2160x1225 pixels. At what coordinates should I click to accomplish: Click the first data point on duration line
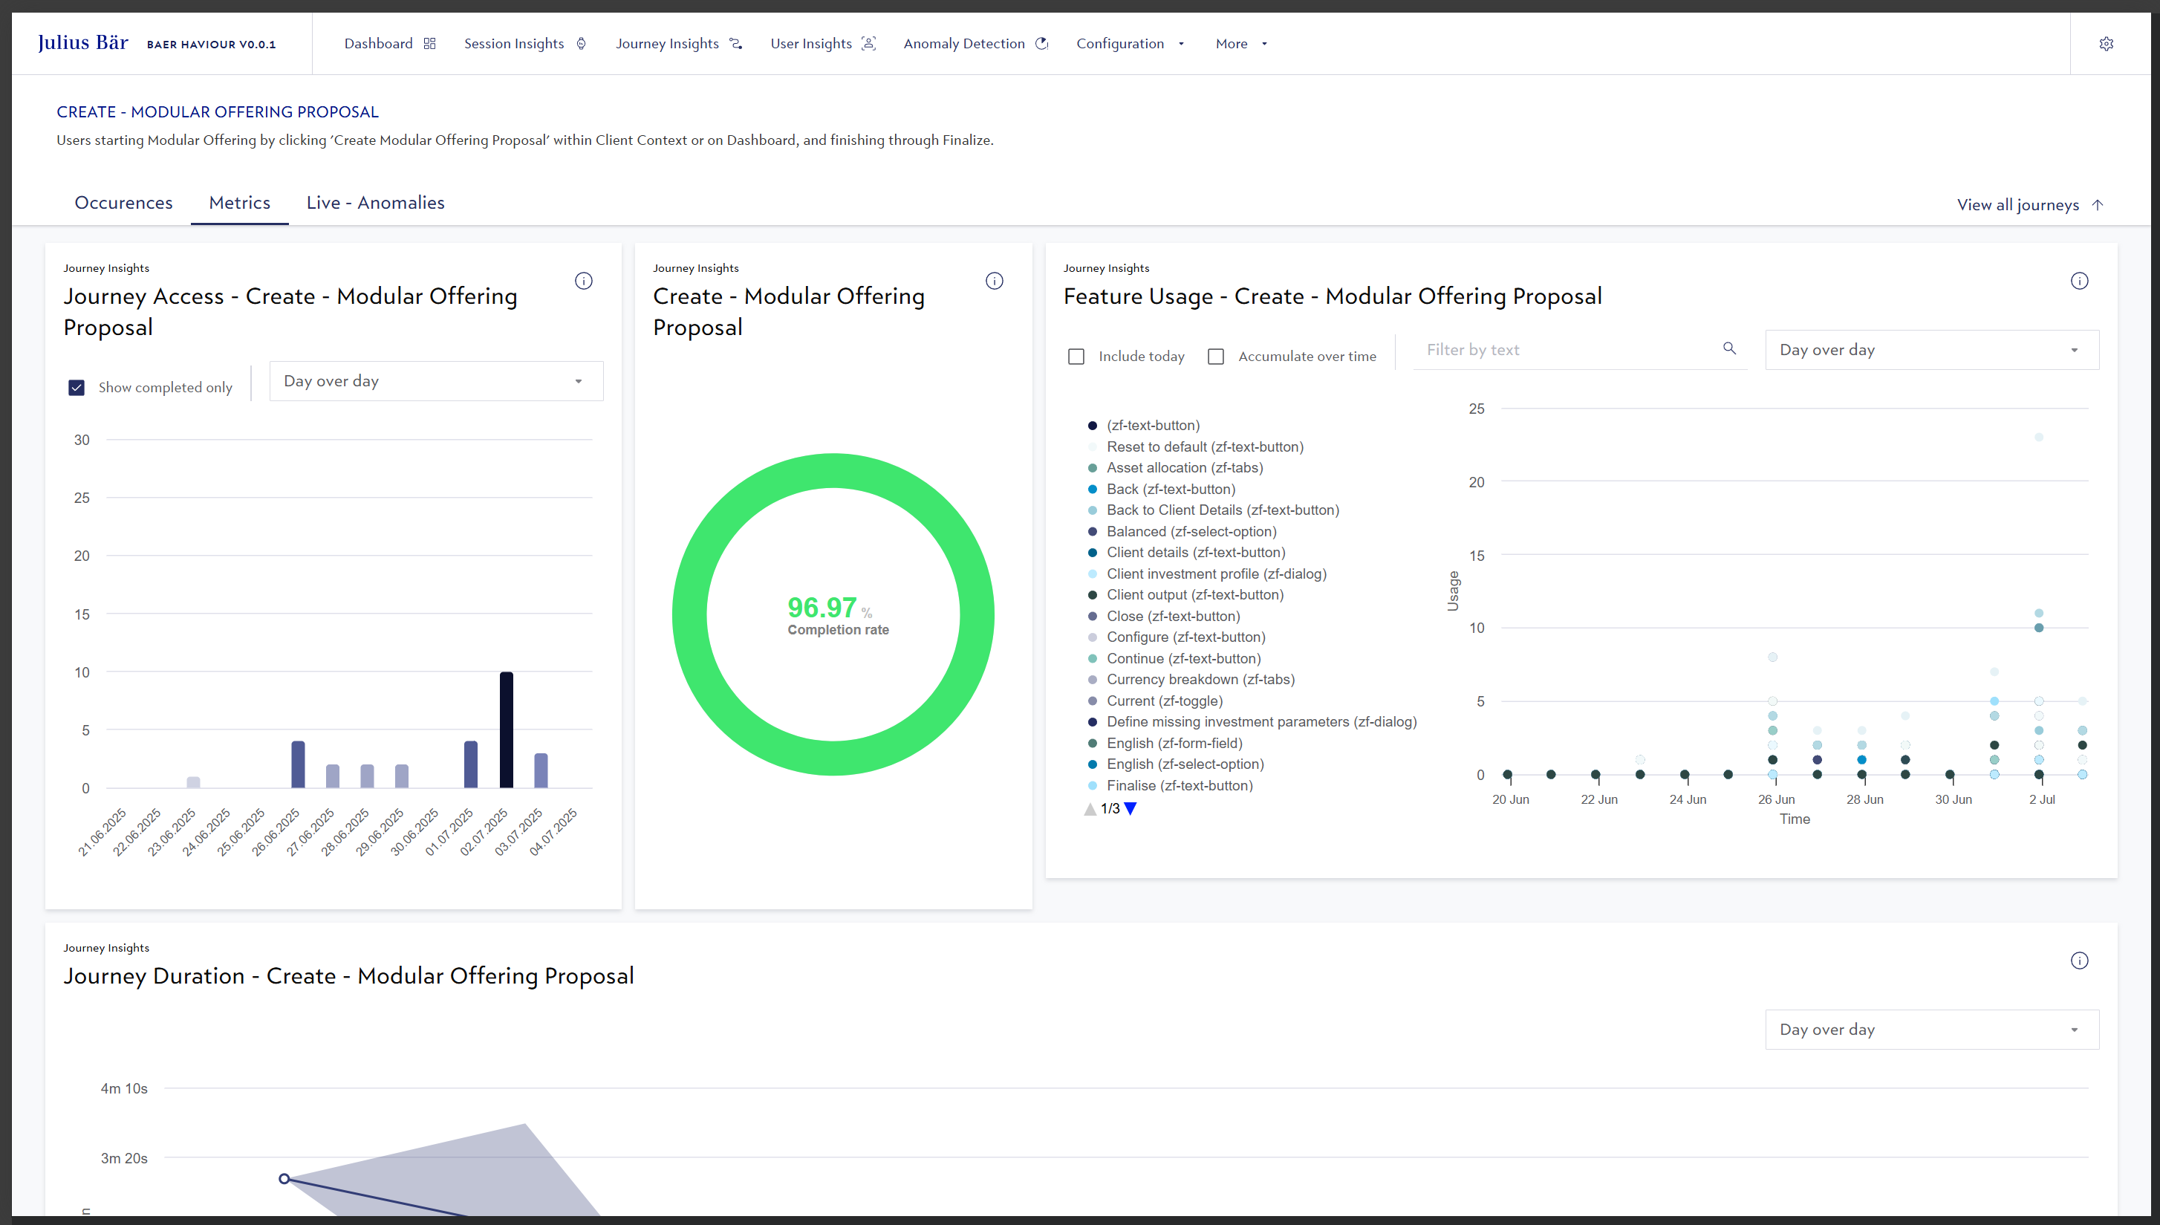[284, 1179]
